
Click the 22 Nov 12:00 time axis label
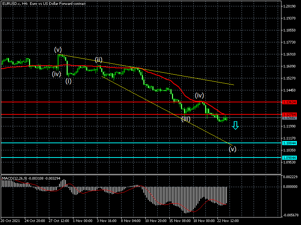[x=227, y=221]
